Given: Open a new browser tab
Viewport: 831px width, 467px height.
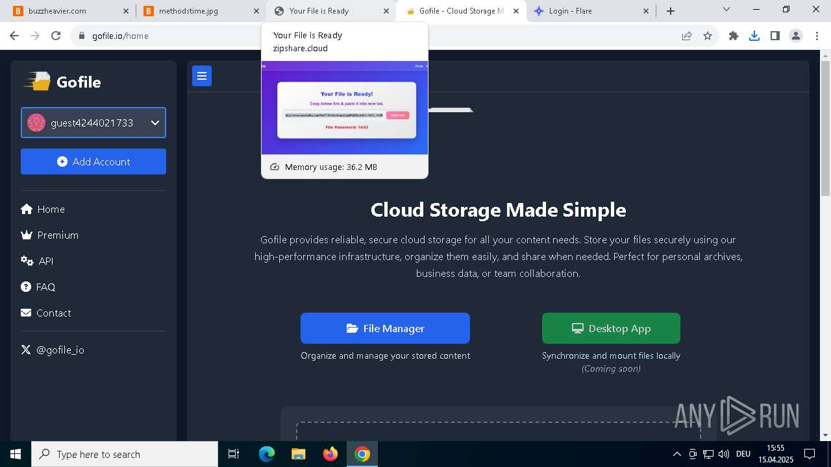Looking at the screenshot, I should coord(671,11).
